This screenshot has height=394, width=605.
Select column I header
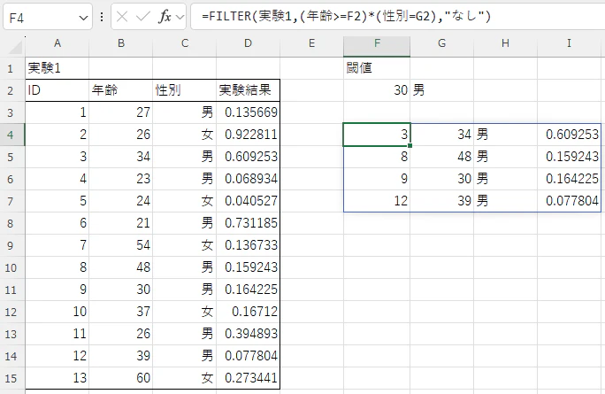[569, 43]
